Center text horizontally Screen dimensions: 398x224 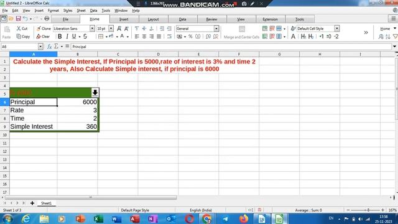144,37
